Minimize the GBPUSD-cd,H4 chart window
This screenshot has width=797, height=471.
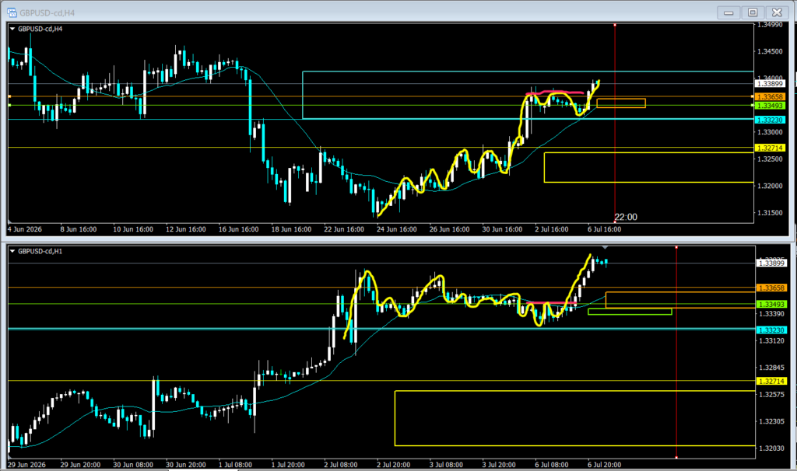[729, 12]
